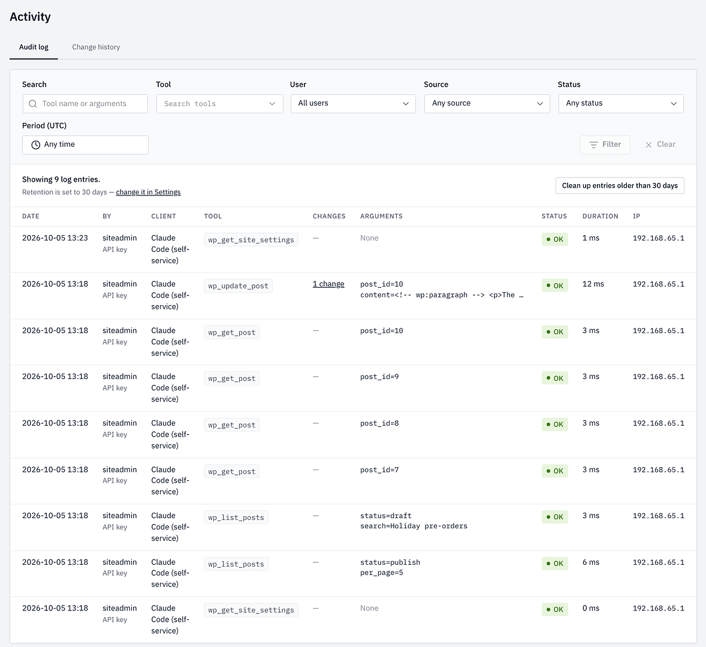Click the Clear button
This screenshot has width=706, height=647.
pos(660,145)
